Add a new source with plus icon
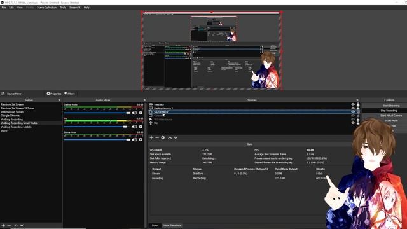This screenshot has width=407, height=229. (x=151, y=137)
